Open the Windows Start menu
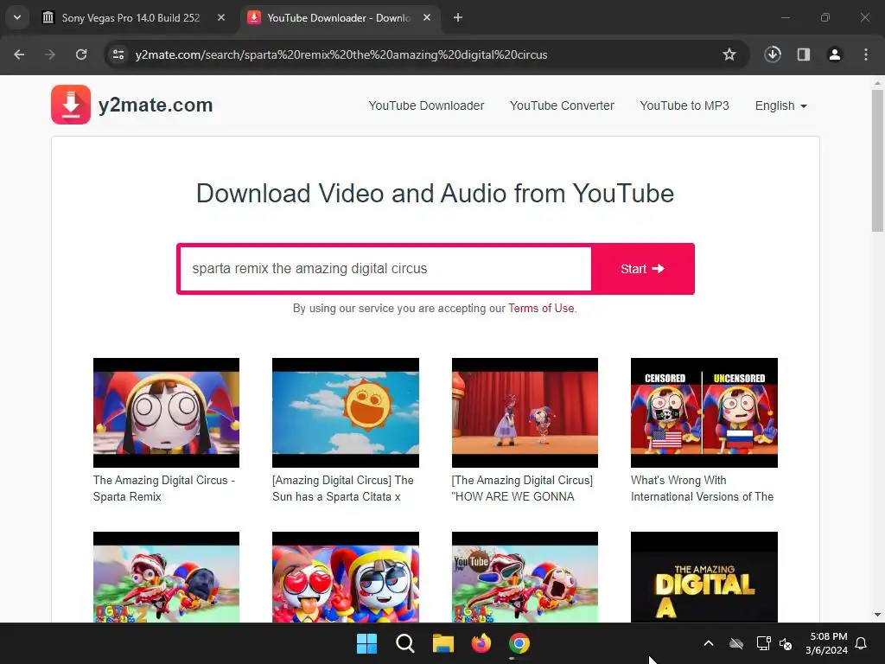Screen dimensions: 885x664 (366, 643)
